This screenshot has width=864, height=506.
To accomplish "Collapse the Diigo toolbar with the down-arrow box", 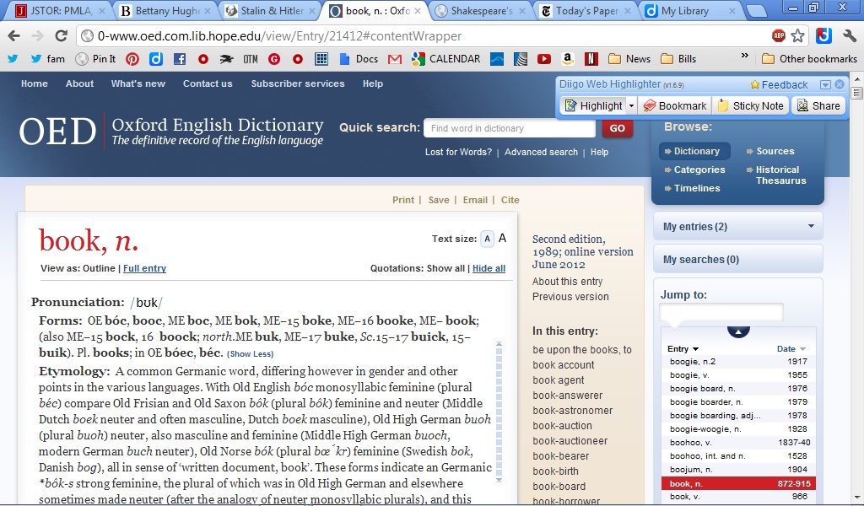I will pos(825,85).
